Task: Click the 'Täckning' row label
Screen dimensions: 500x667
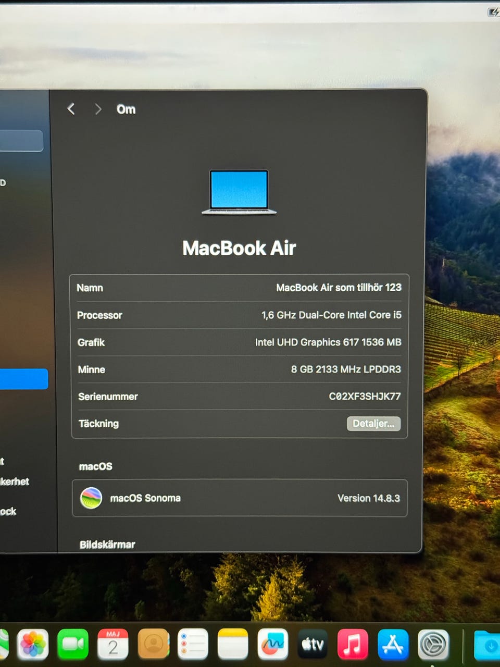Action: pyautogui.click(x=99, y=424)
